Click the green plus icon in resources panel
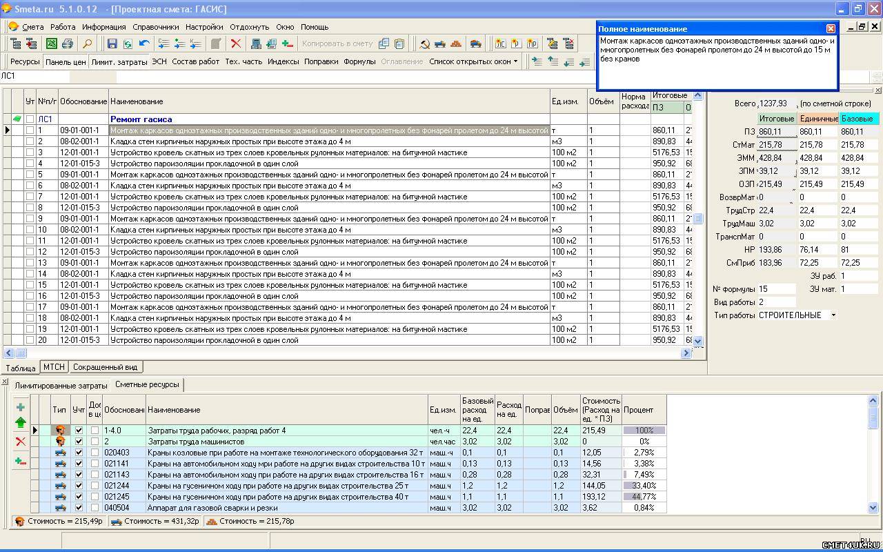 [x=20, y=407]
